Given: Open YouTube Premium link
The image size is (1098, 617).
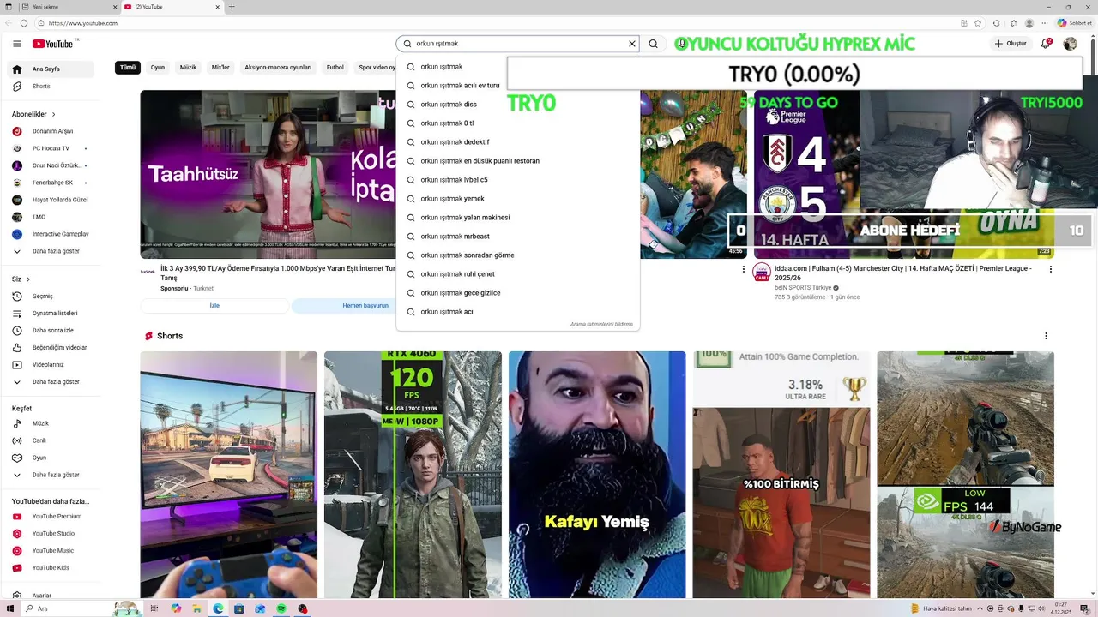Looking at the screenshot, I should point(51,517).
